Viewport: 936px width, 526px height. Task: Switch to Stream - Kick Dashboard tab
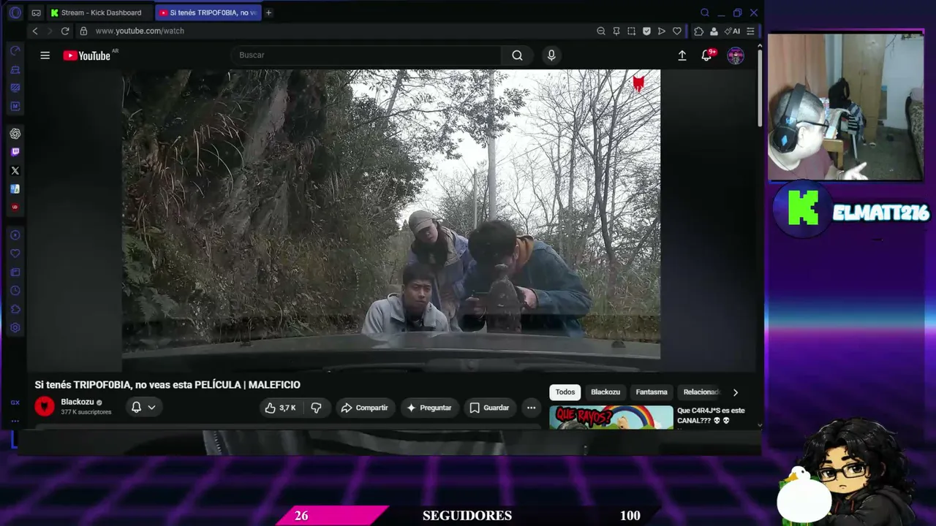(100, 12)
